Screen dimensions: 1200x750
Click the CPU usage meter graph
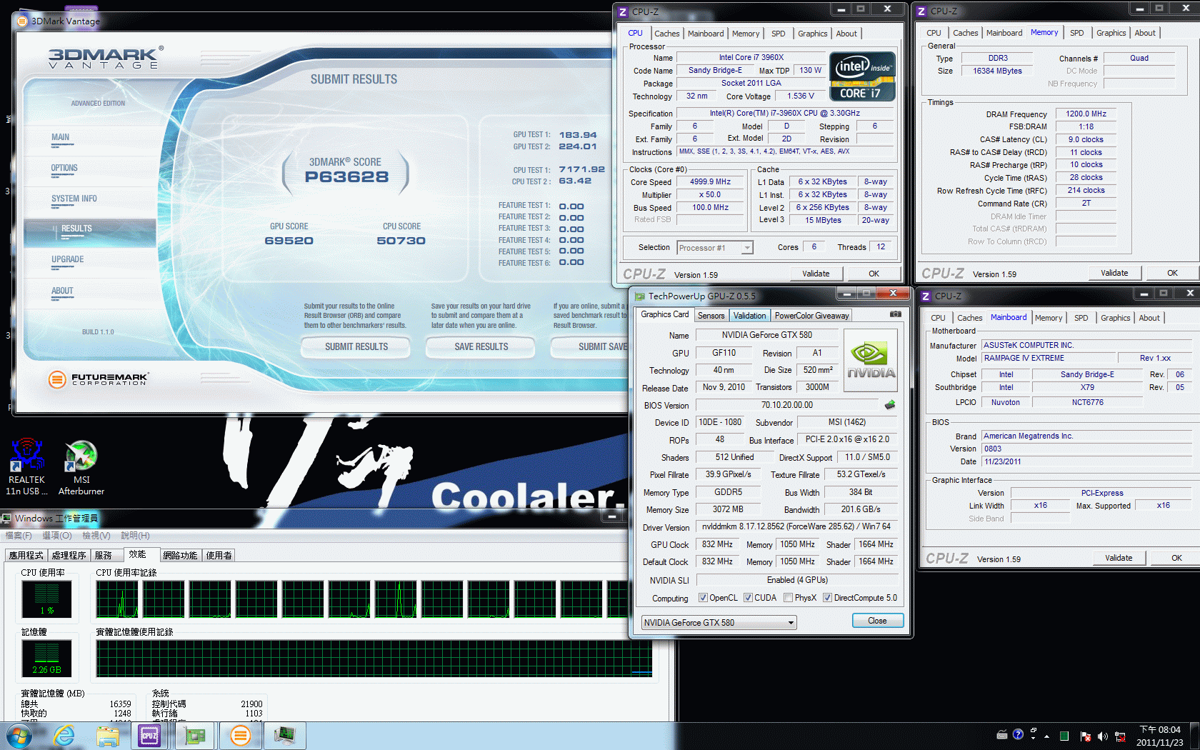46,599
